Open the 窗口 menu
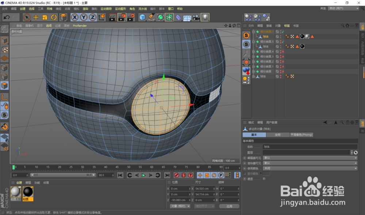This screenshot has height=215, width=365. 171,9
